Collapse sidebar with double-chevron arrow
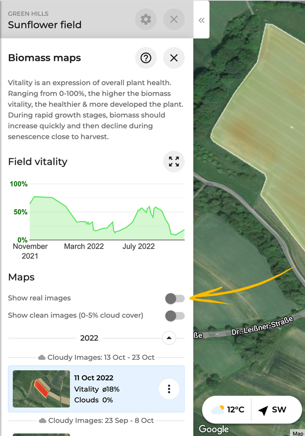 click(201, 20)
